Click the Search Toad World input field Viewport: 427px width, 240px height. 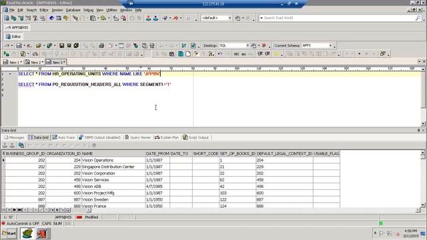[x=339, y=18]
